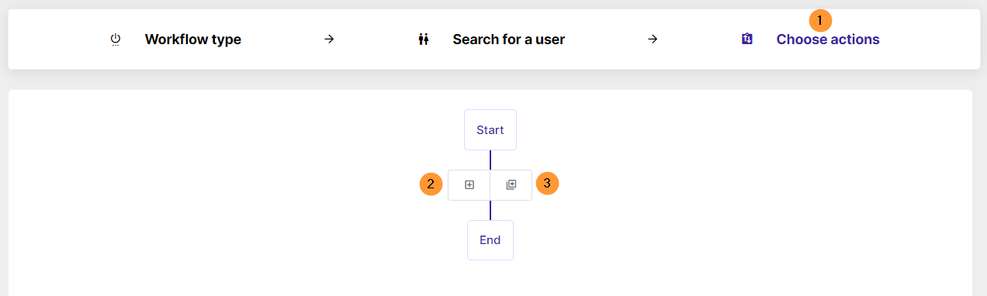The height and width of the screenshot is (296, 987).
Task: Click the End node
Action: pyautogui.click(x=490, y=239)
